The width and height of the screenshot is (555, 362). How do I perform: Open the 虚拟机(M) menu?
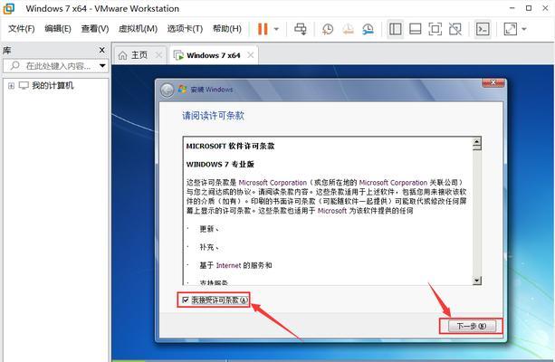138,29
